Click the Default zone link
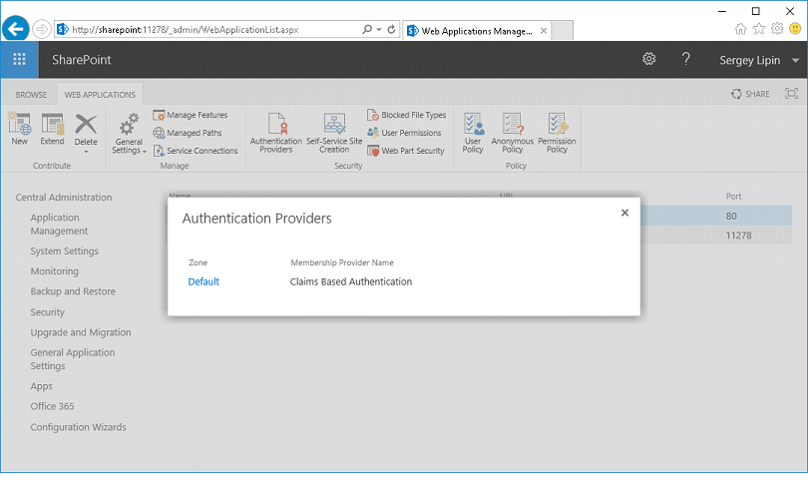This screenshot has height=484, width=808. 203,281
